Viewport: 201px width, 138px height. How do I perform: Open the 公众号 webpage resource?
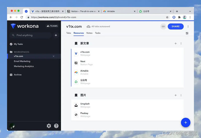(127, 82)
